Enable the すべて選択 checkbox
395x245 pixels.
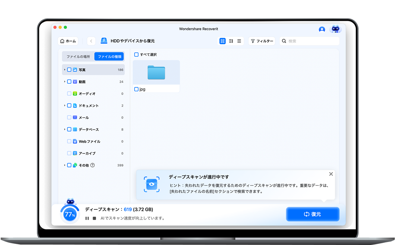(136, 55)
